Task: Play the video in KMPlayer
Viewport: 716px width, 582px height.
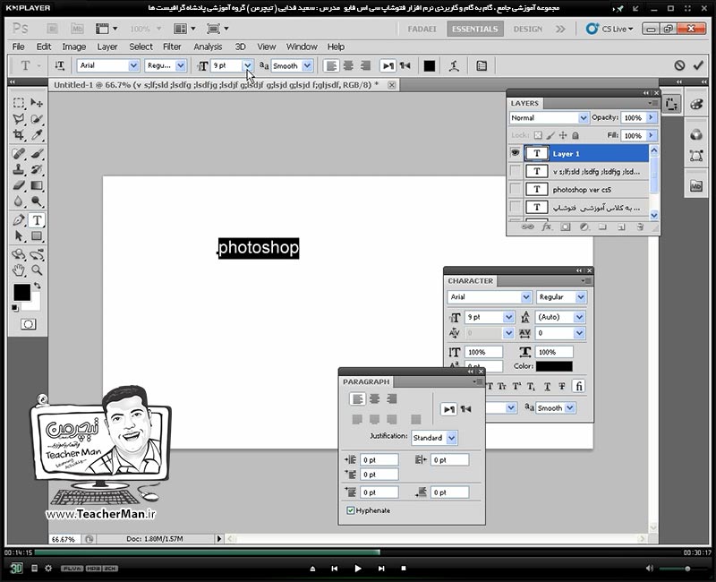Action: tap(358, 569)
